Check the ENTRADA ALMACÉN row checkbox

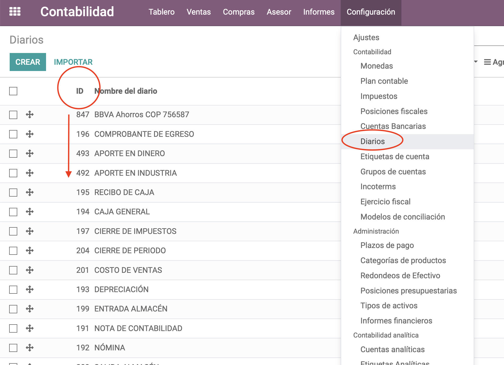tap(13, 309)
